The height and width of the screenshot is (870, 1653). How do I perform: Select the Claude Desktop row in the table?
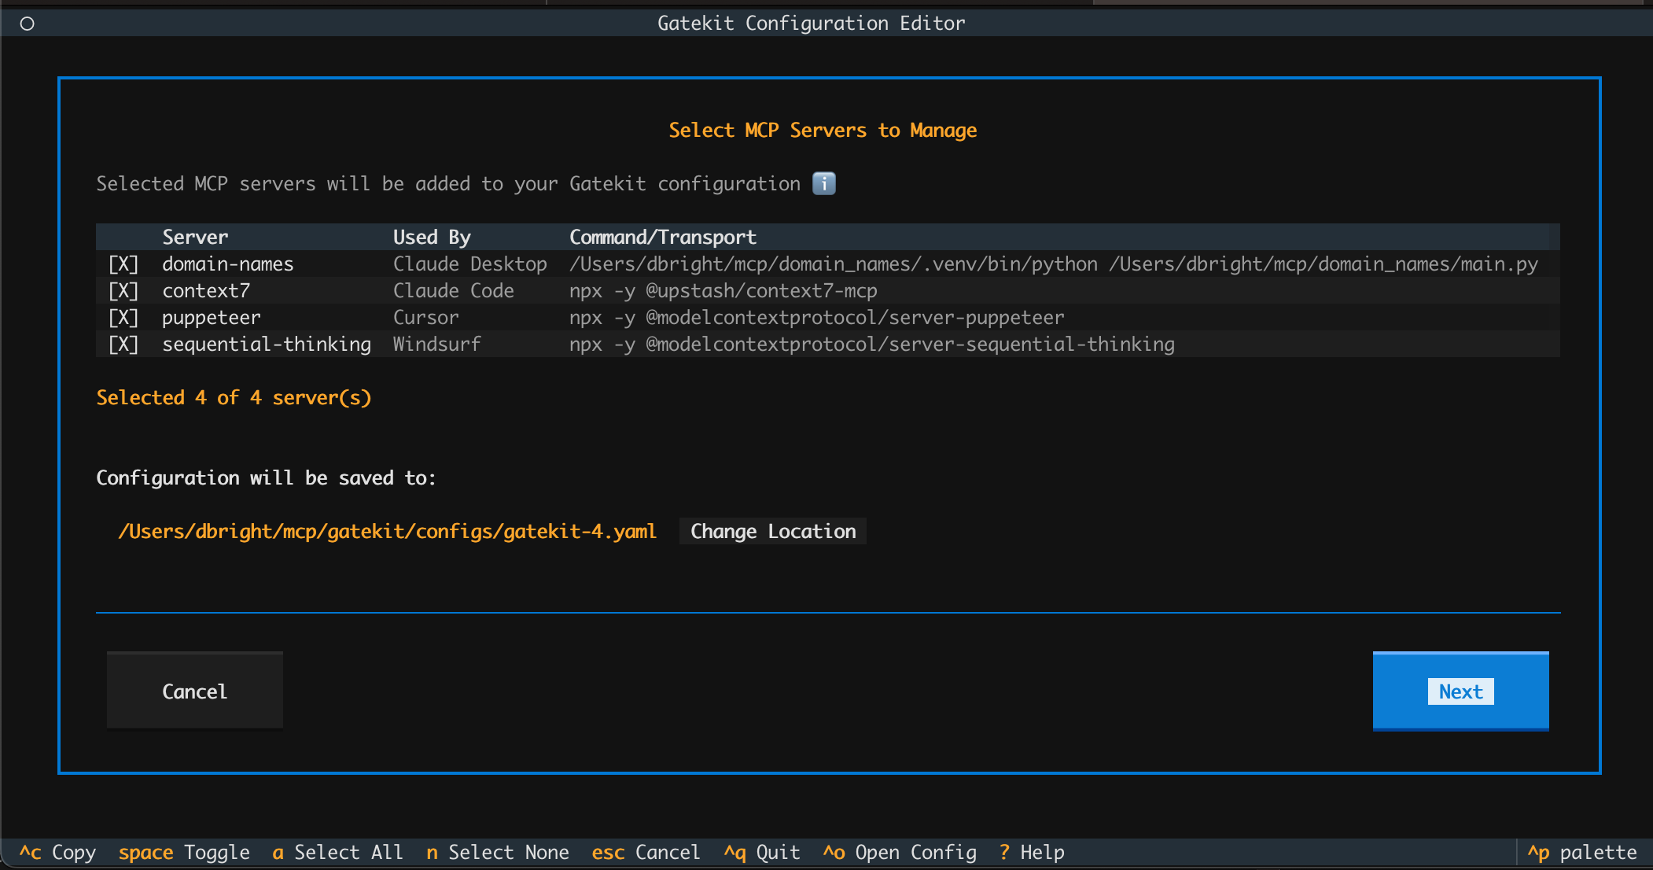tap(469, 264)
